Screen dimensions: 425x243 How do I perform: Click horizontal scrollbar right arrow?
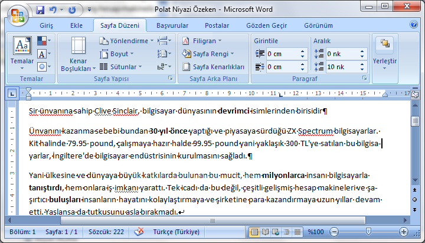[x=405, y=220]
